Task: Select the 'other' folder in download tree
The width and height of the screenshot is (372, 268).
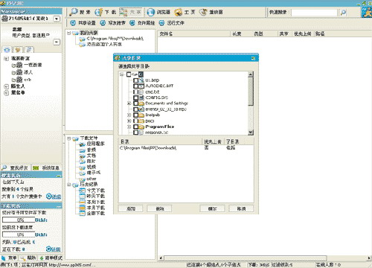Action: (88, 179)
